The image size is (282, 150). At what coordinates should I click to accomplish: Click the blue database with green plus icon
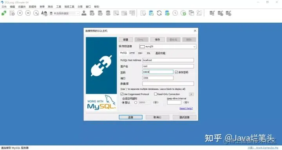click(167, 13)
